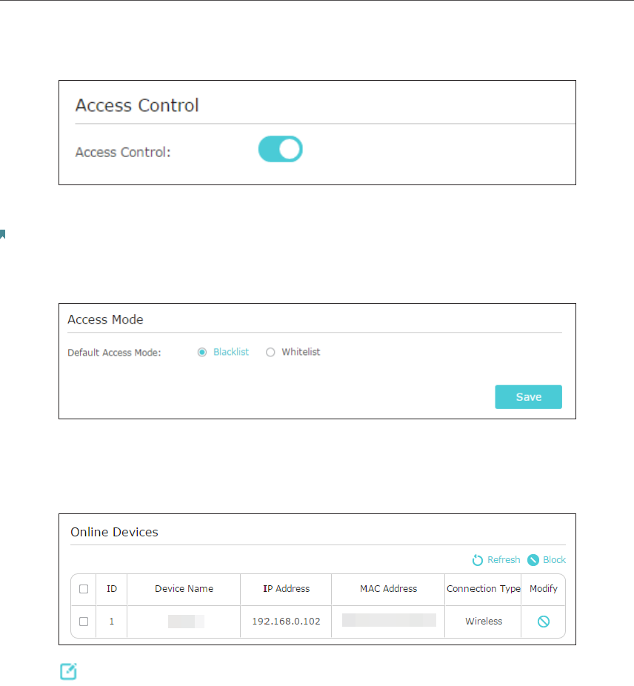Select the Blacklist radio button

201,353
